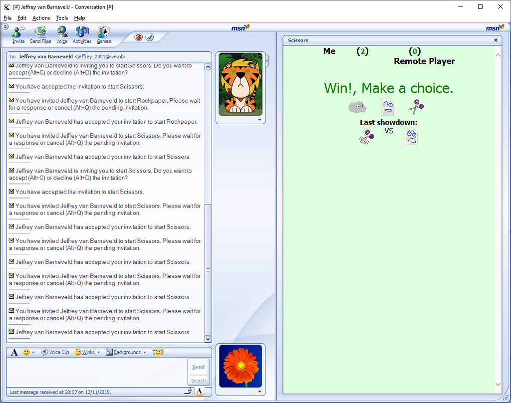This screenshot has height=403, width=511.
Task: Choose the rock in the game
Action: point(357,106)
